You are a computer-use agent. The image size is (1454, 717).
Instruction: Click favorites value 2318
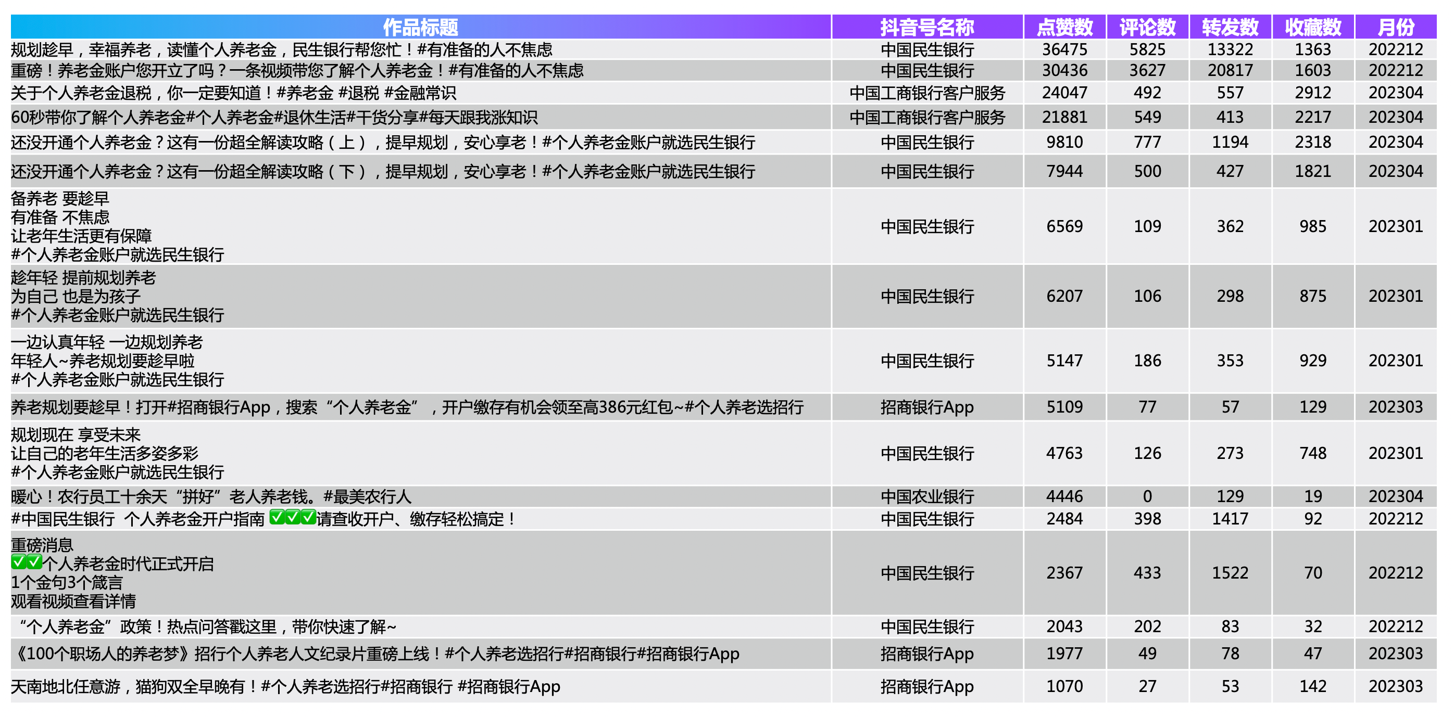1313,142
